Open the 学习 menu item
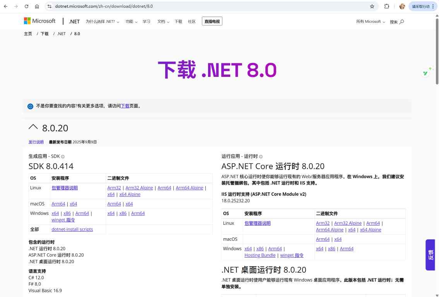The image size is (439, 297). pyautogui.click(x=146, y=22)
